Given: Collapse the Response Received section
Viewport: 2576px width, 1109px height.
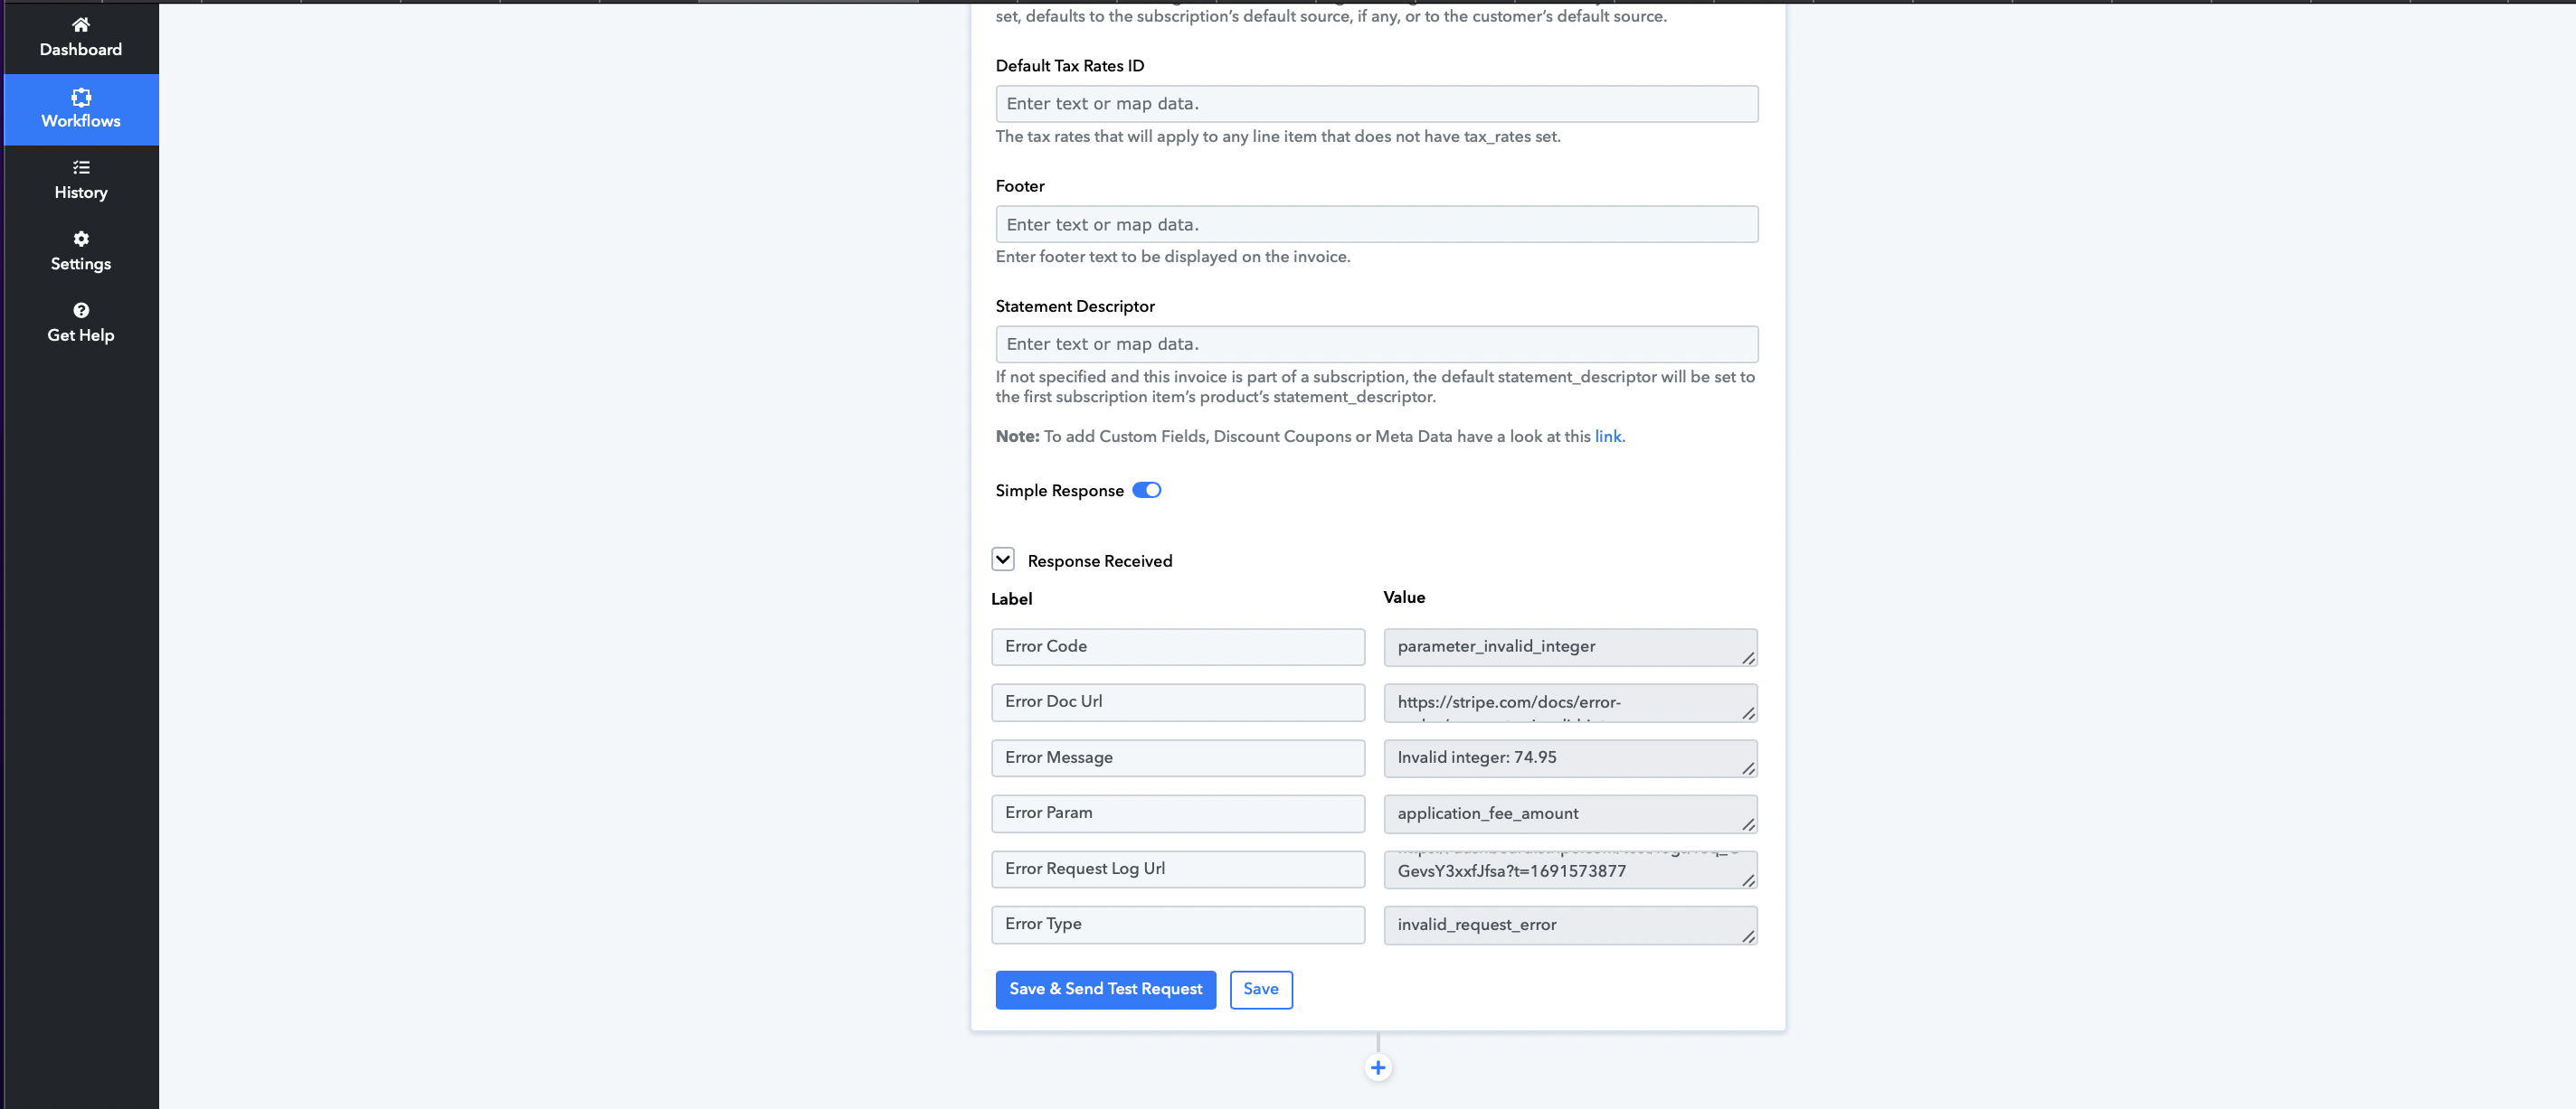Looking at the screenshot, I should (1003, 559).
